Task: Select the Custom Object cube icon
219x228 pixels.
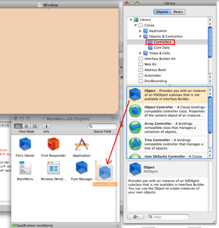Action: [x=105, y=173]
